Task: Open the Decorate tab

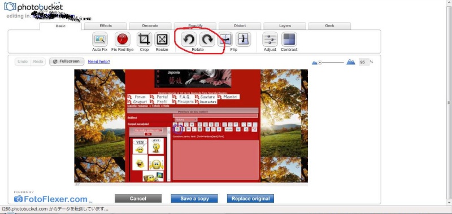Action: 150,26
